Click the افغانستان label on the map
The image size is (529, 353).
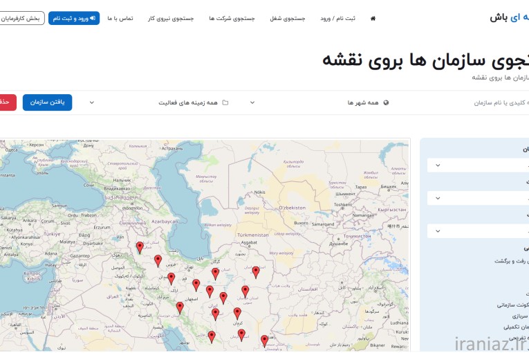[308, 289]
